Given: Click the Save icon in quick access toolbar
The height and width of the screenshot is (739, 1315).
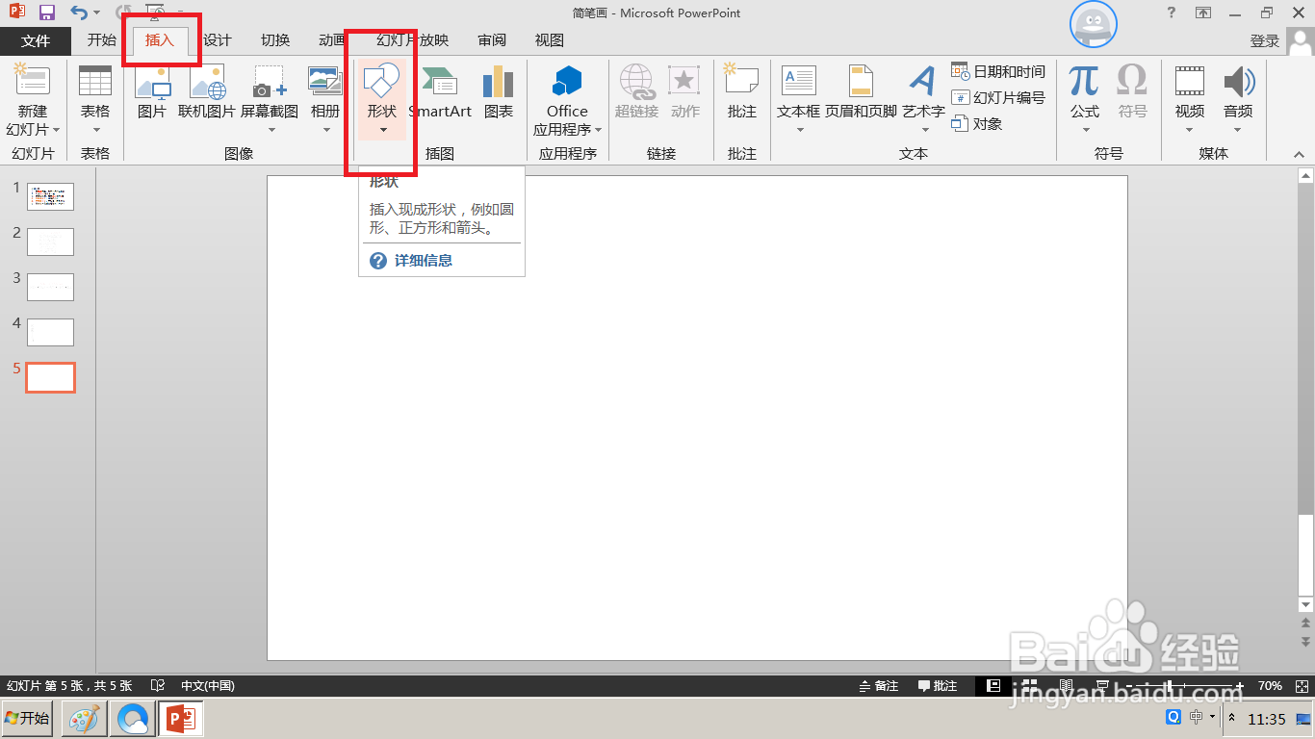Looking at the screenshot, I should point(46,13).
